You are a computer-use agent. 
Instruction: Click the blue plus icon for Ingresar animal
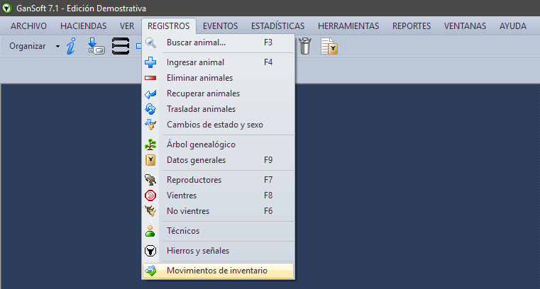click(150, 62)
